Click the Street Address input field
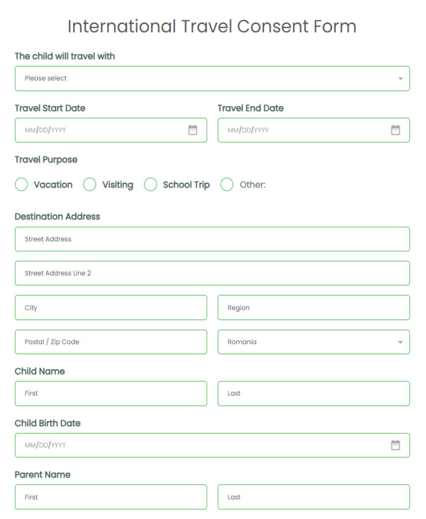Screen dimensions: 426x519 pos(212,239)
